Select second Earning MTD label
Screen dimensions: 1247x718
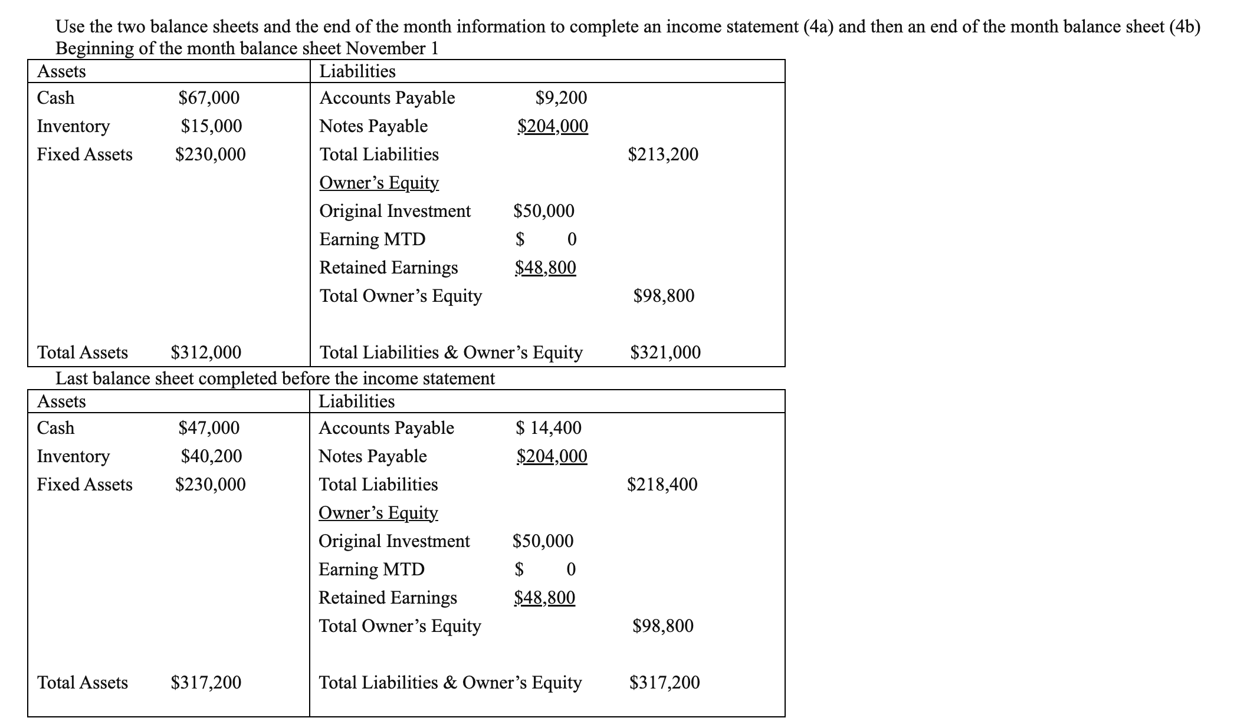coord(372,569)
